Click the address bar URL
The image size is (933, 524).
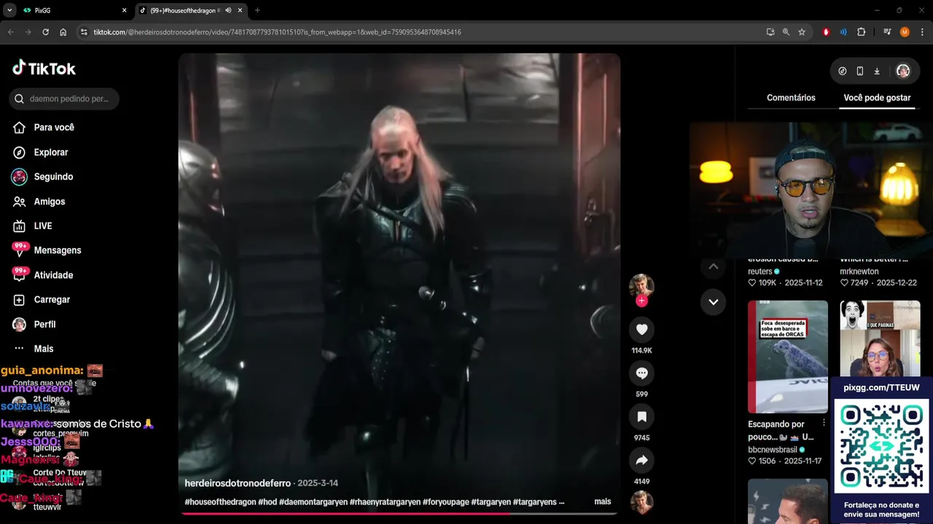(x=277, y=32)
